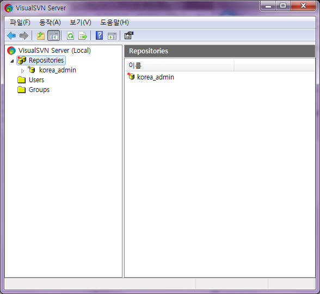Screen dimensions: 320x294
Task: Click the Groups folder icon
Action: 21,90
